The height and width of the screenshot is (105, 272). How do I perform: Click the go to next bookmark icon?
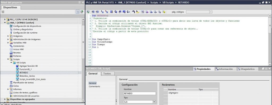[x=120, y=12]
